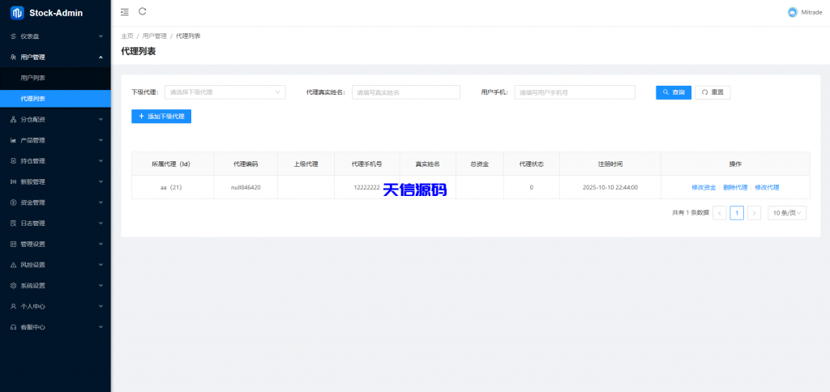Image resolution: width=830 pixels, height=392 pixels.
Task: Focus the 代理真实姓名 input field
Action: [x=406, y=92]
